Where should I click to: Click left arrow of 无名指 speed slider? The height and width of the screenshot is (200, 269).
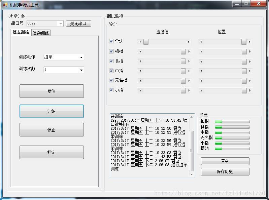(140, 81)
